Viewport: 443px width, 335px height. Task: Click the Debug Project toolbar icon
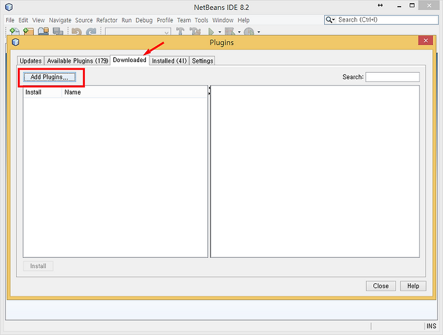point(229,31)
